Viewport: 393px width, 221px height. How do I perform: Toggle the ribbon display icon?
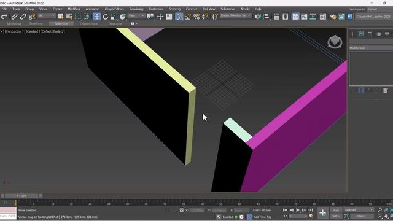[x=295, y=17]
